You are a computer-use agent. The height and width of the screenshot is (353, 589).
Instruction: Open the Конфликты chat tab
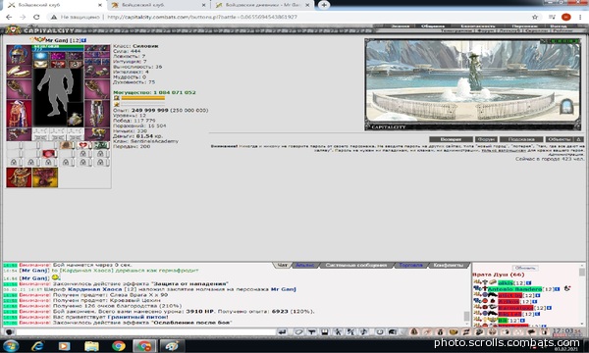click(449, 265)
